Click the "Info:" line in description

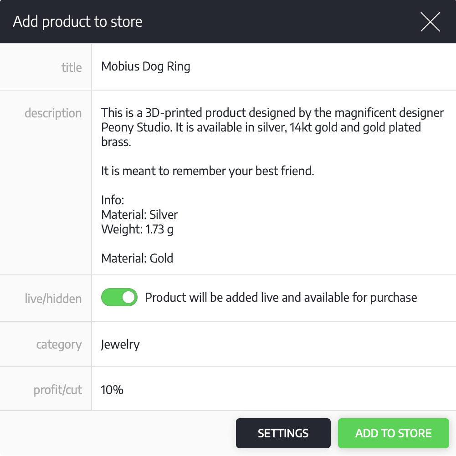click(113, 200)
